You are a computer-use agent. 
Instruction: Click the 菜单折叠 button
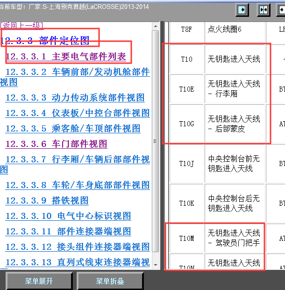coord(110,281)
